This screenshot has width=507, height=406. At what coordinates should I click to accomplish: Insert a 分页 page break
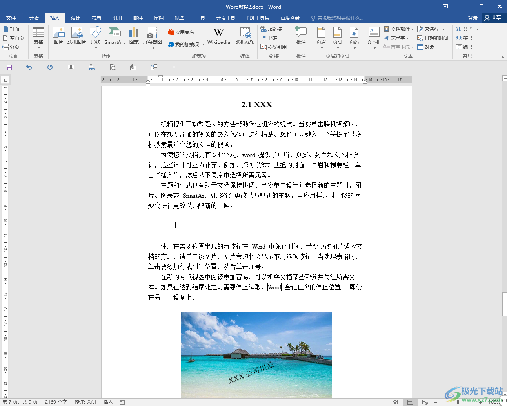[x=11, y=47]
